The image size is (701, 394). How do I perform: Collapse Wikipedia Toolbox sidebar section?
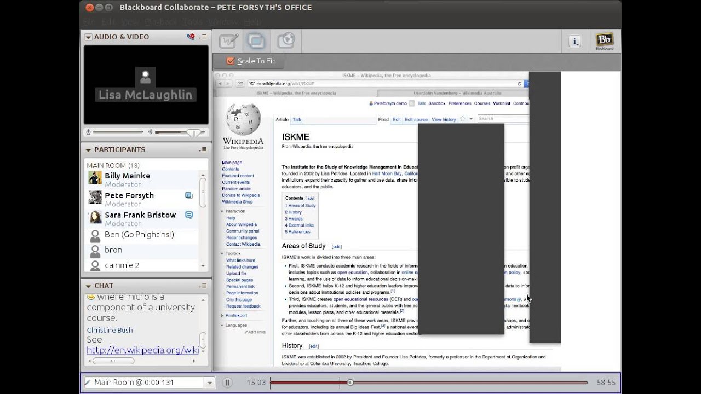point(222,253)
